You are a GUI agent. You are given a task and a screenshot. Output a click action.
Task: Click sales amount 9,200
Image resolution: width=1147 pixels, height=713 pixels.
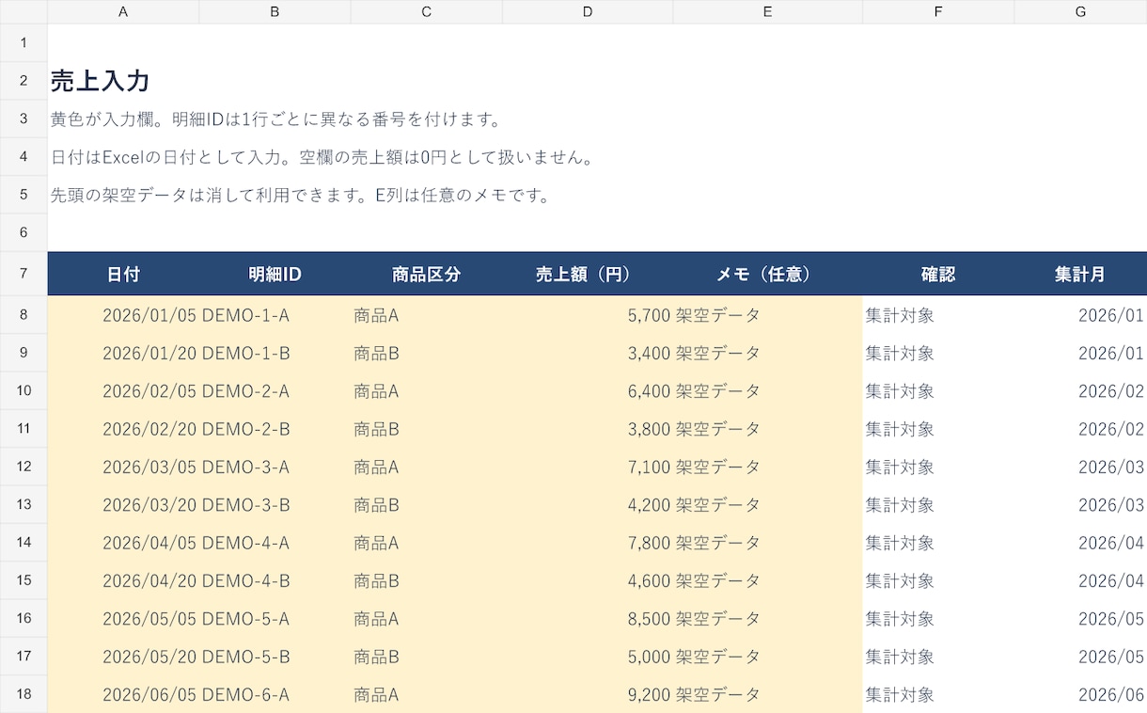point(588,694)
